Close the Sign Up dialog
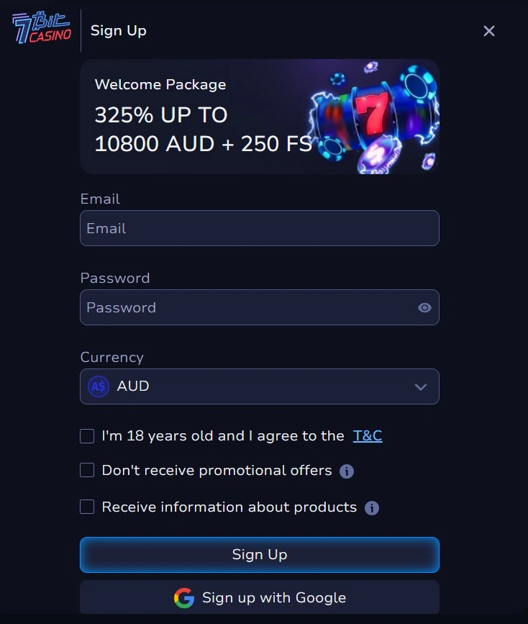Viewport: 528px width, 624px height. [489, 31]
